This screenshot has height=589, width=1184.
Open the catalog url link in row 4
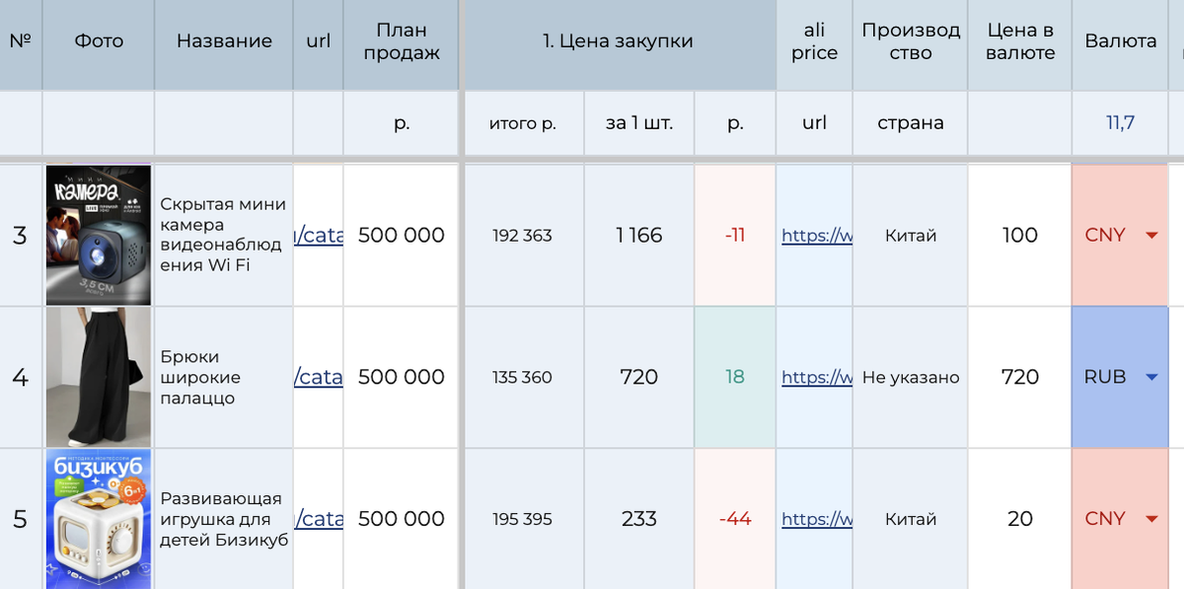(320, 377)
